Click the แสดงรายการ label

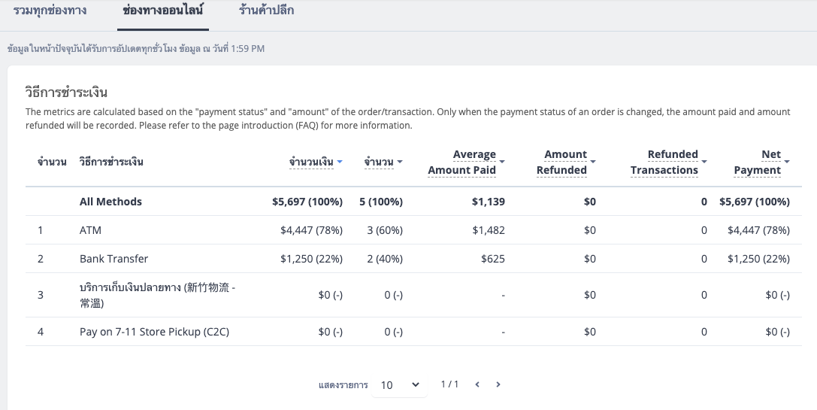click(x=343, y=385)
